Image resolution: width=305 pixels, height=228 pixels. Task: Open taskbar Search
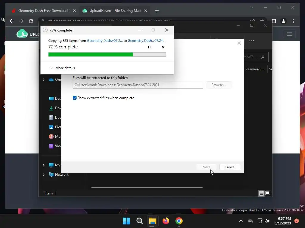coord(139,221)
